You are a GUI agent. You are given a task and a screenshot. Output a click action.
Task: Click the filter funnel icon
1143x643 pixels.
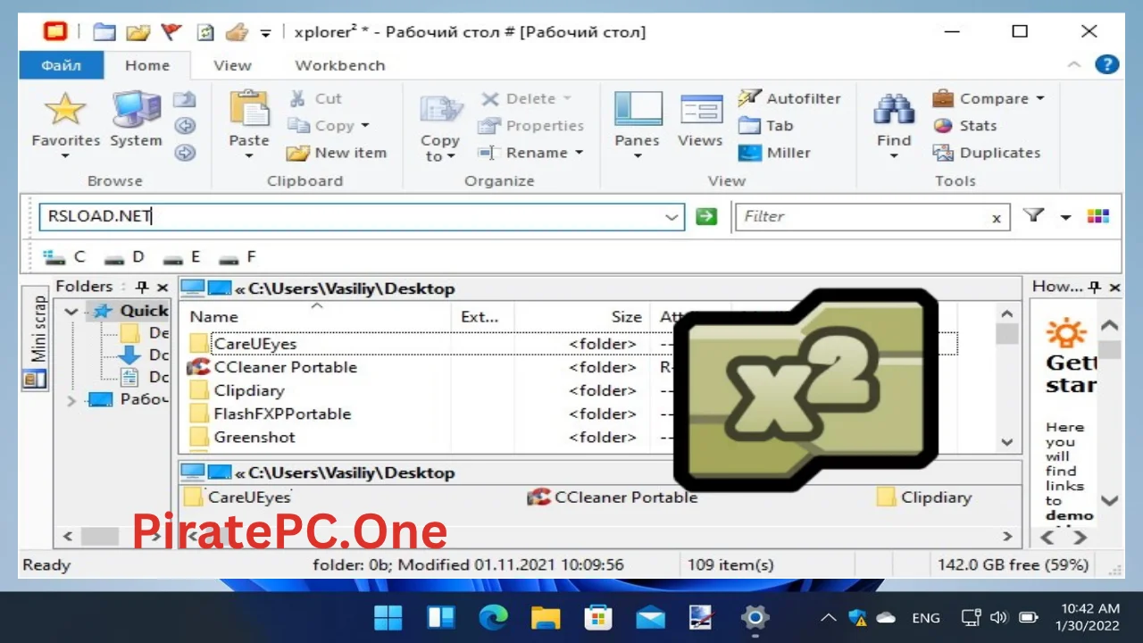point(1033,216)
